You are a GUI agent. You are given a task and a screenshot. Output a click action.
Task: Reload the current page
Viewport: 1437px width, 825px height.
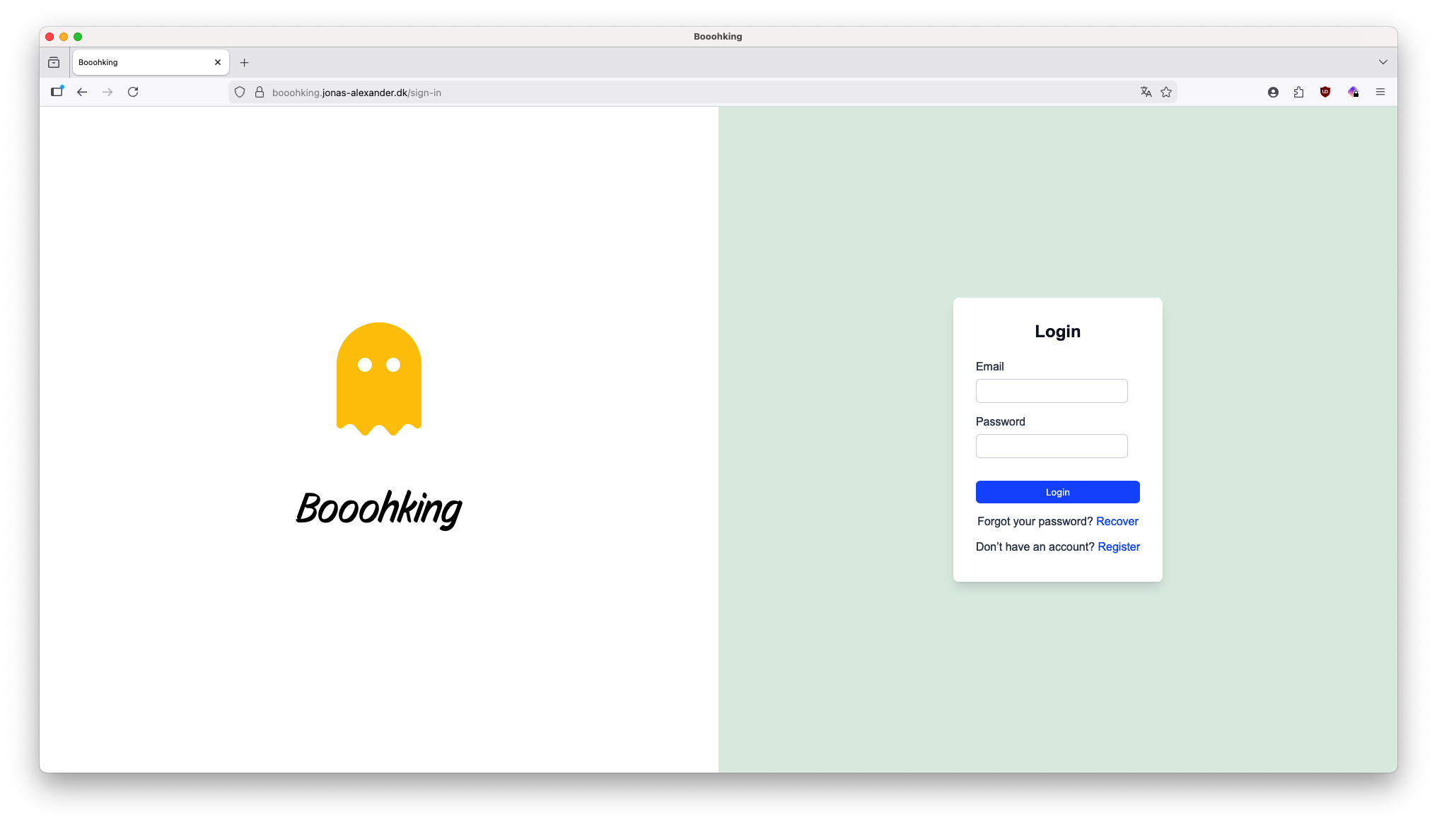[133, 92]
